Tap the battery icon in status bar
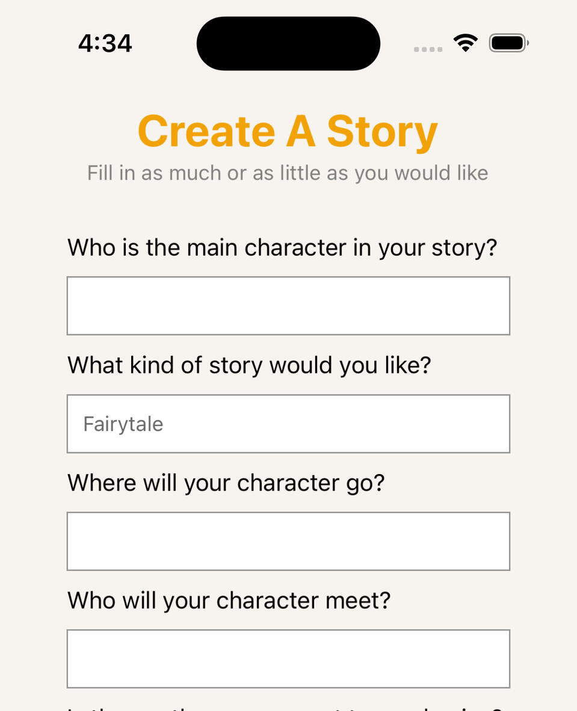 point(508,43)
